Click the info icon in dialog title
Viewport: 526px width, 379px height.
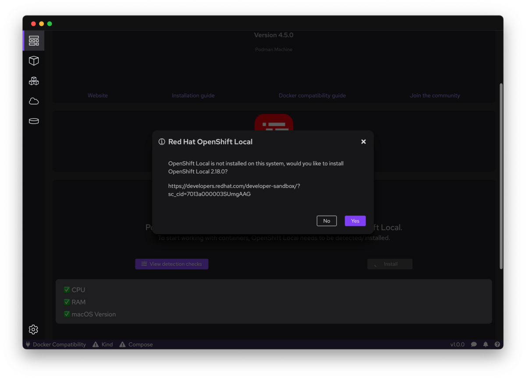click(162, 142)
